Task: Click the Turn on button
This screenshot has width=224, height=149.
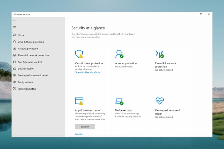Action: tap(85, 127)
